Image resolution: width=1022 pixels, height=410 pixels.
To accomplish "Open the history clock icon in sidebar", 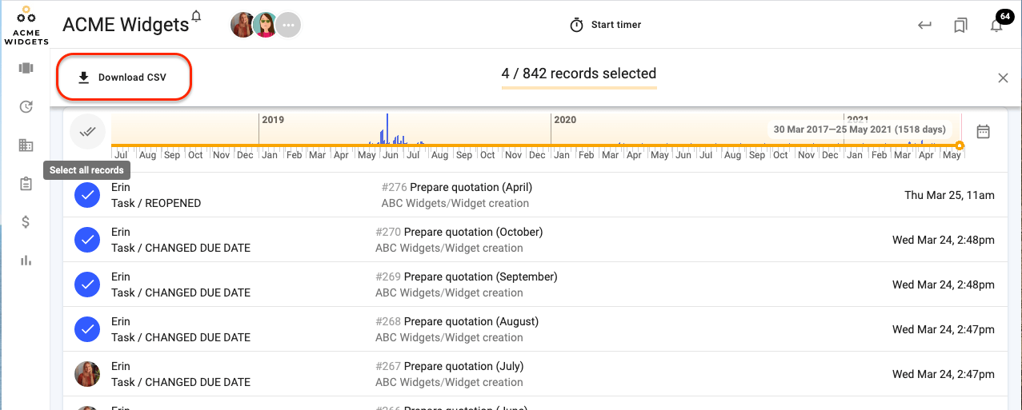I will click(x=26, y=106).
